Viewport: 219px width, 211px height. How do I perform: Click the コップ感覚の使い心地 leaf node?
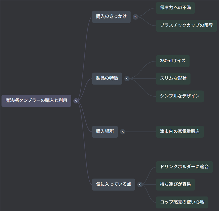click(x=182, y=202)
